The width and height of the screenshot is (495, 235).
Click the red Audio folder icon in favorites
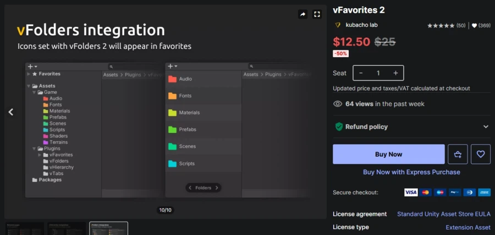tap(172, 79)
